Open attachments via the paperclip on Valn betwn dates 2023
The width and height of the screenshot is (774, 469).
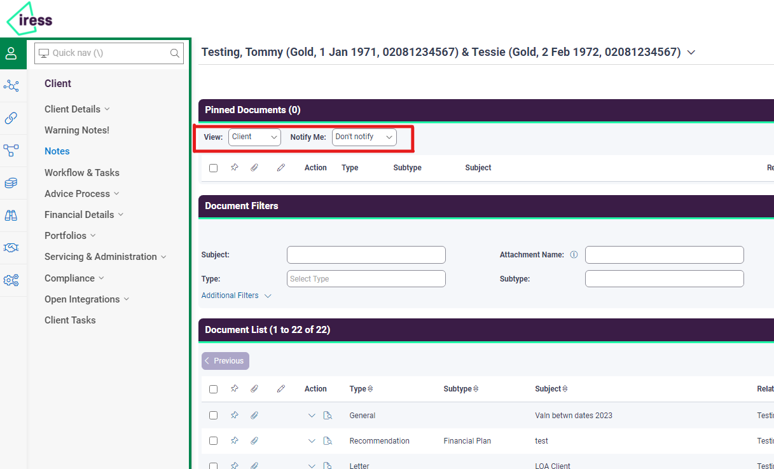[x=254, y=415]
